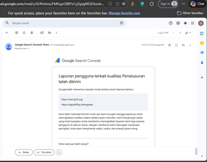
Task: Click the green shield extension icon
Action: tap(142, 4)
